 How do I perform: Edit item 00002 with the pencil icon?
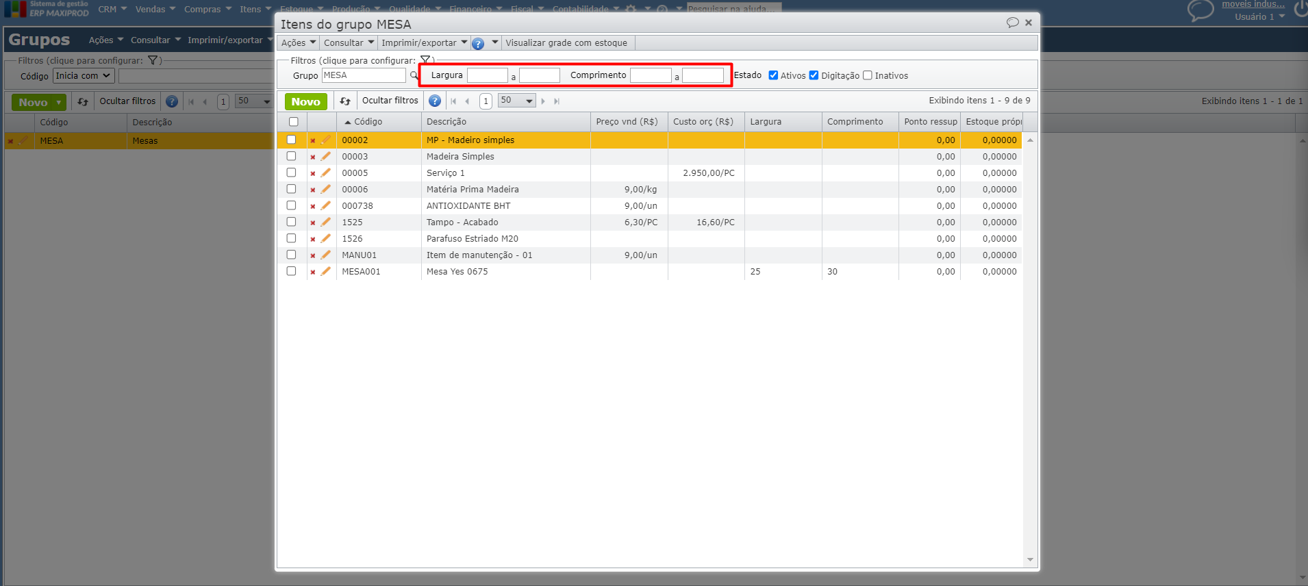click(x=326, y=140)
